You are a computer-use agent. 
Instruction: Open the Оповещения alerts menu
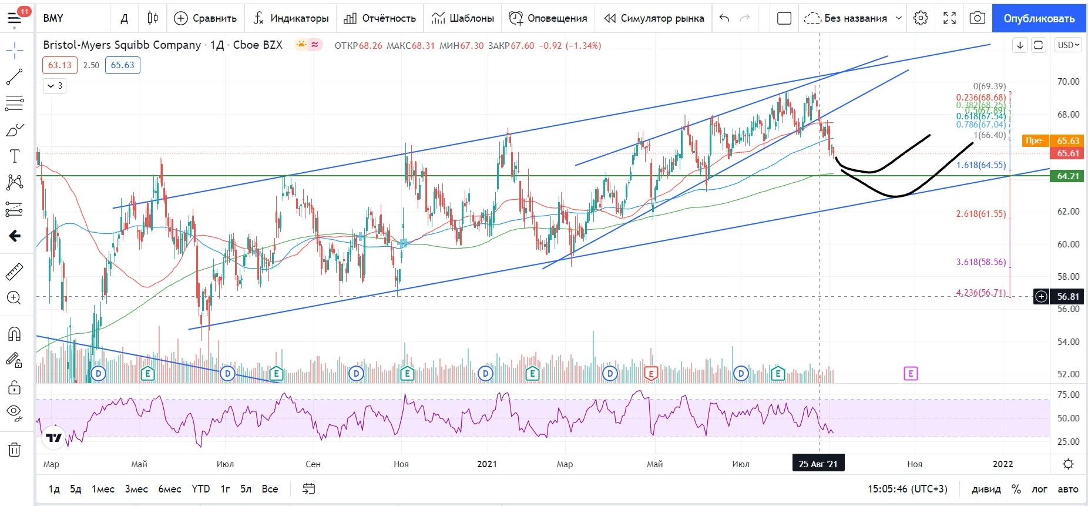tap(548, 18)
